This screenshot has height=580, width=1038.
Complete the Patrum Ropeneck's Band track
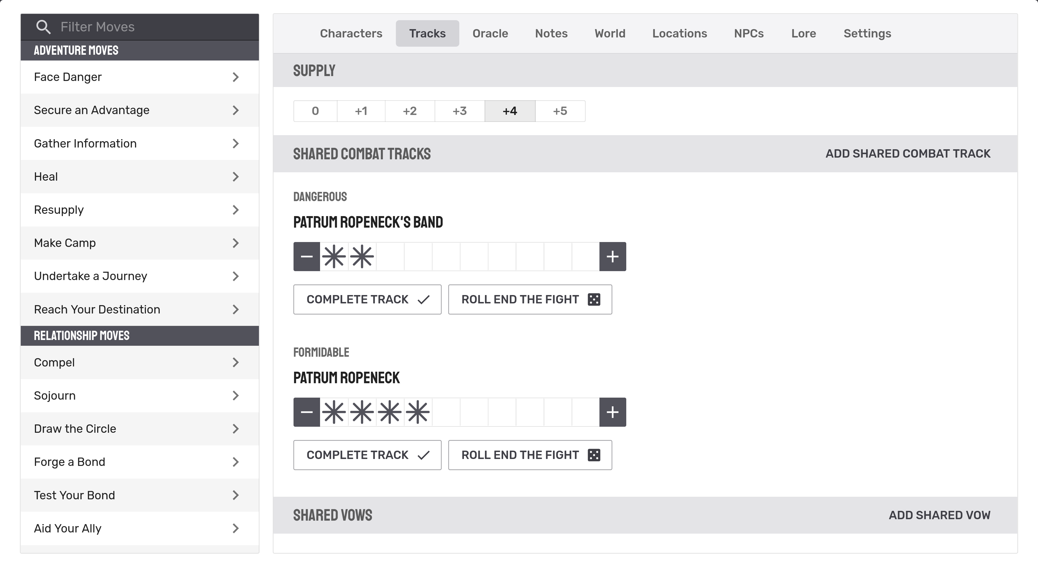tap(367, 299)
